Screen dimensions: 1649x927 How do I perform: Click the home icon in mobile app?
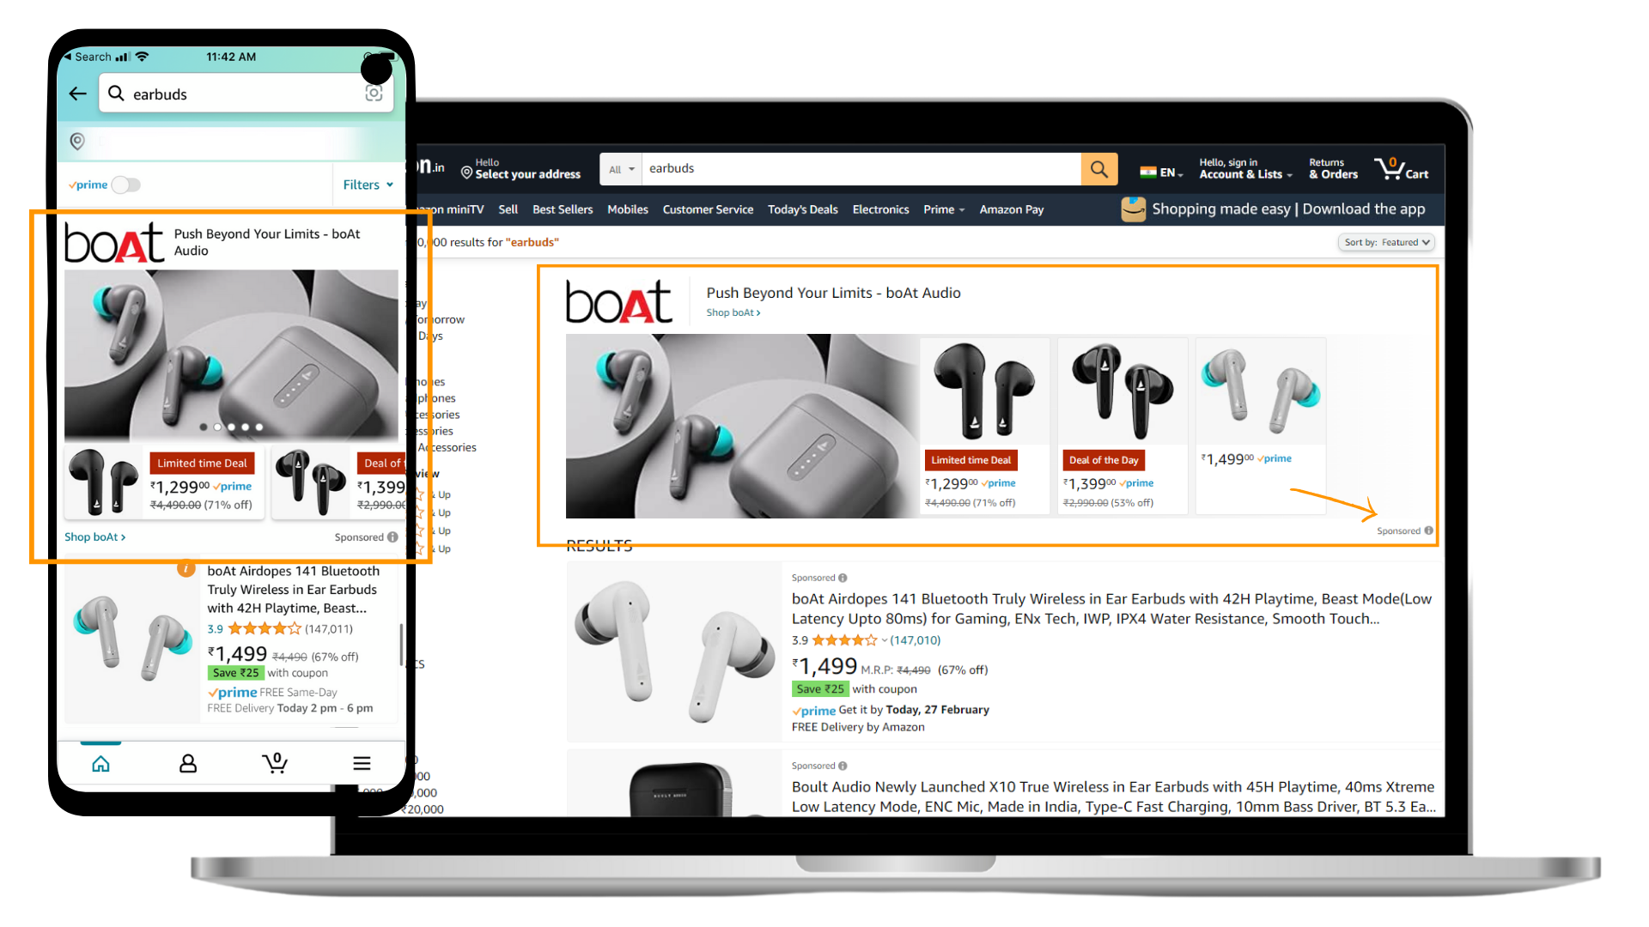coord(100,763)
